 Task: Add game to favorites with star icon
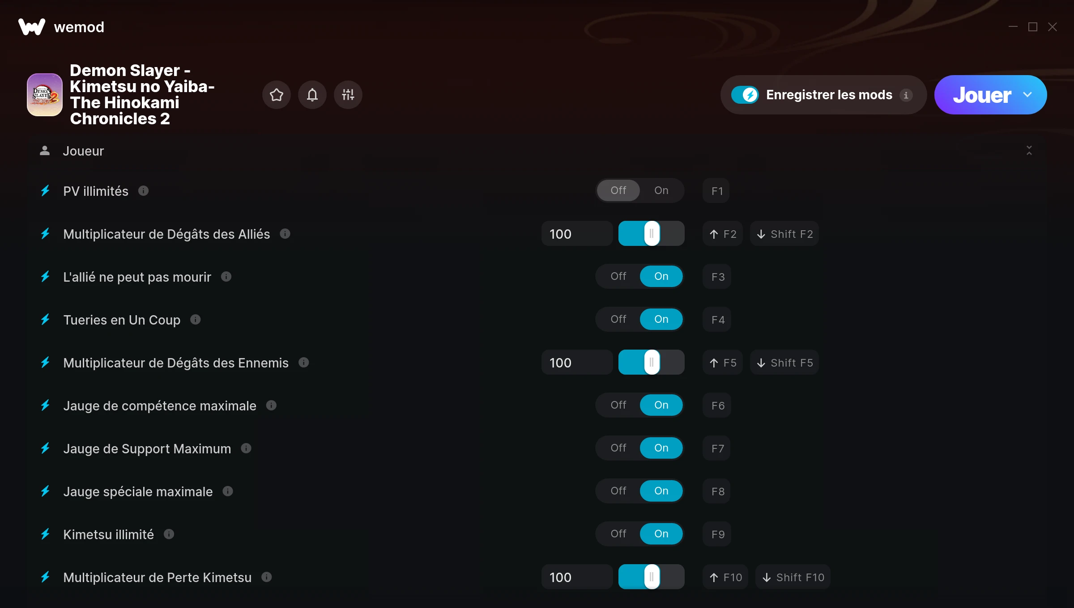click(277, 95)
